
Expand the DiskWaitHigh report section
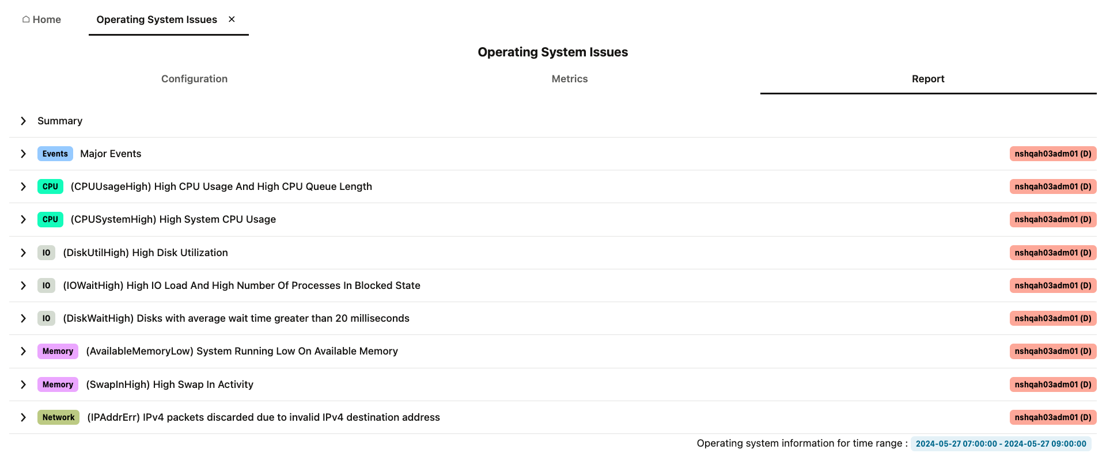point(24,318)
